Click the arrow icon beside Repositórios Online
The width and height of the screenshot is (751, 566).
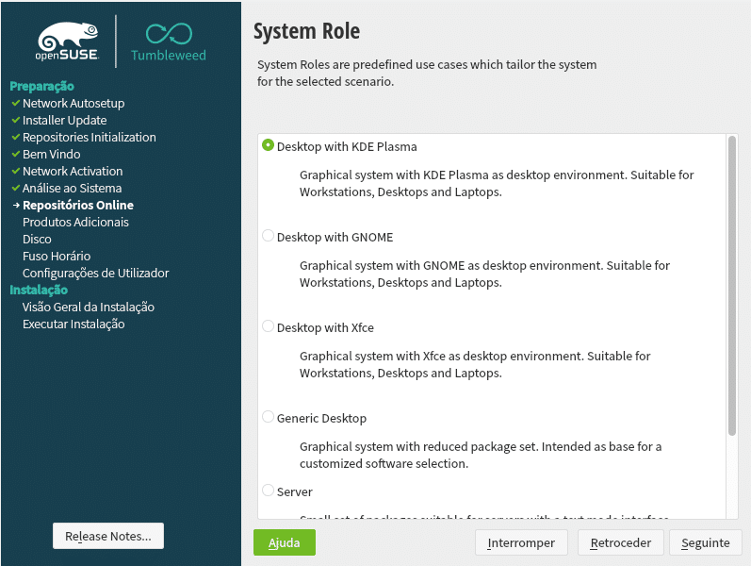coord(15,205)
